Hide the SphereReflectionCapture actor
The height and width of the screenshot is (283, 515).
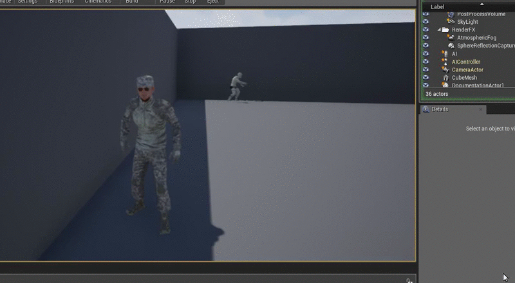click(x=426, y=45)
